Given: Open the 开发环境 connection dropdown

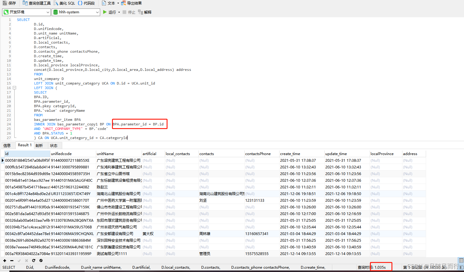Looking at the screenshot, I should (26, 12).
